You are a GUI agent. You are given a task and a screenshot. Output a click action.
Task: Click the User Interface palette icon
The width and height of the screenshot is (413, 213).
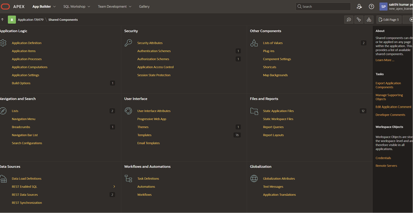click(x=128, y=111)
